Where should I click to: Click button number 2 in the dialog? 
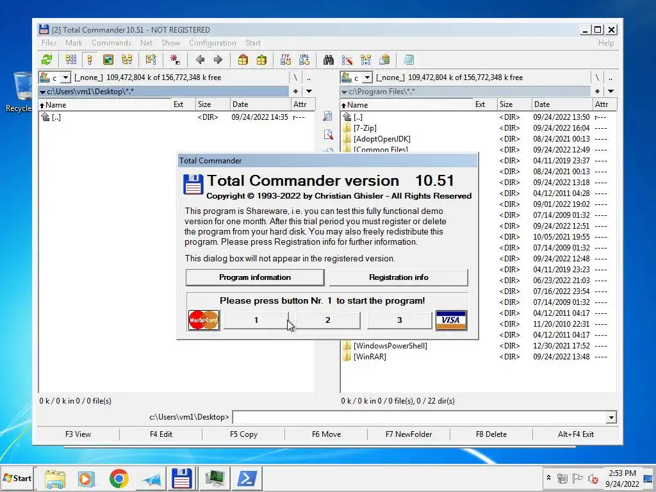pos(327,320)
